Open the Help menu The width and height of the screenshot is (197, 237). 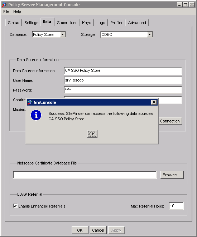17,11
